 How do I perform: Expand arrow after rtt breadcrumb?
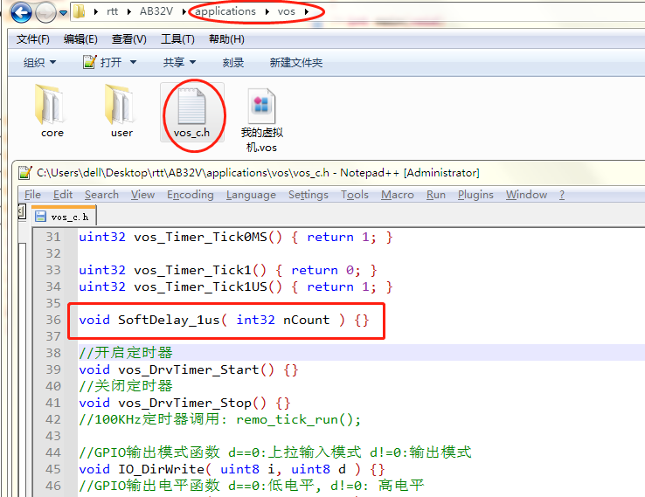(129, 12)
